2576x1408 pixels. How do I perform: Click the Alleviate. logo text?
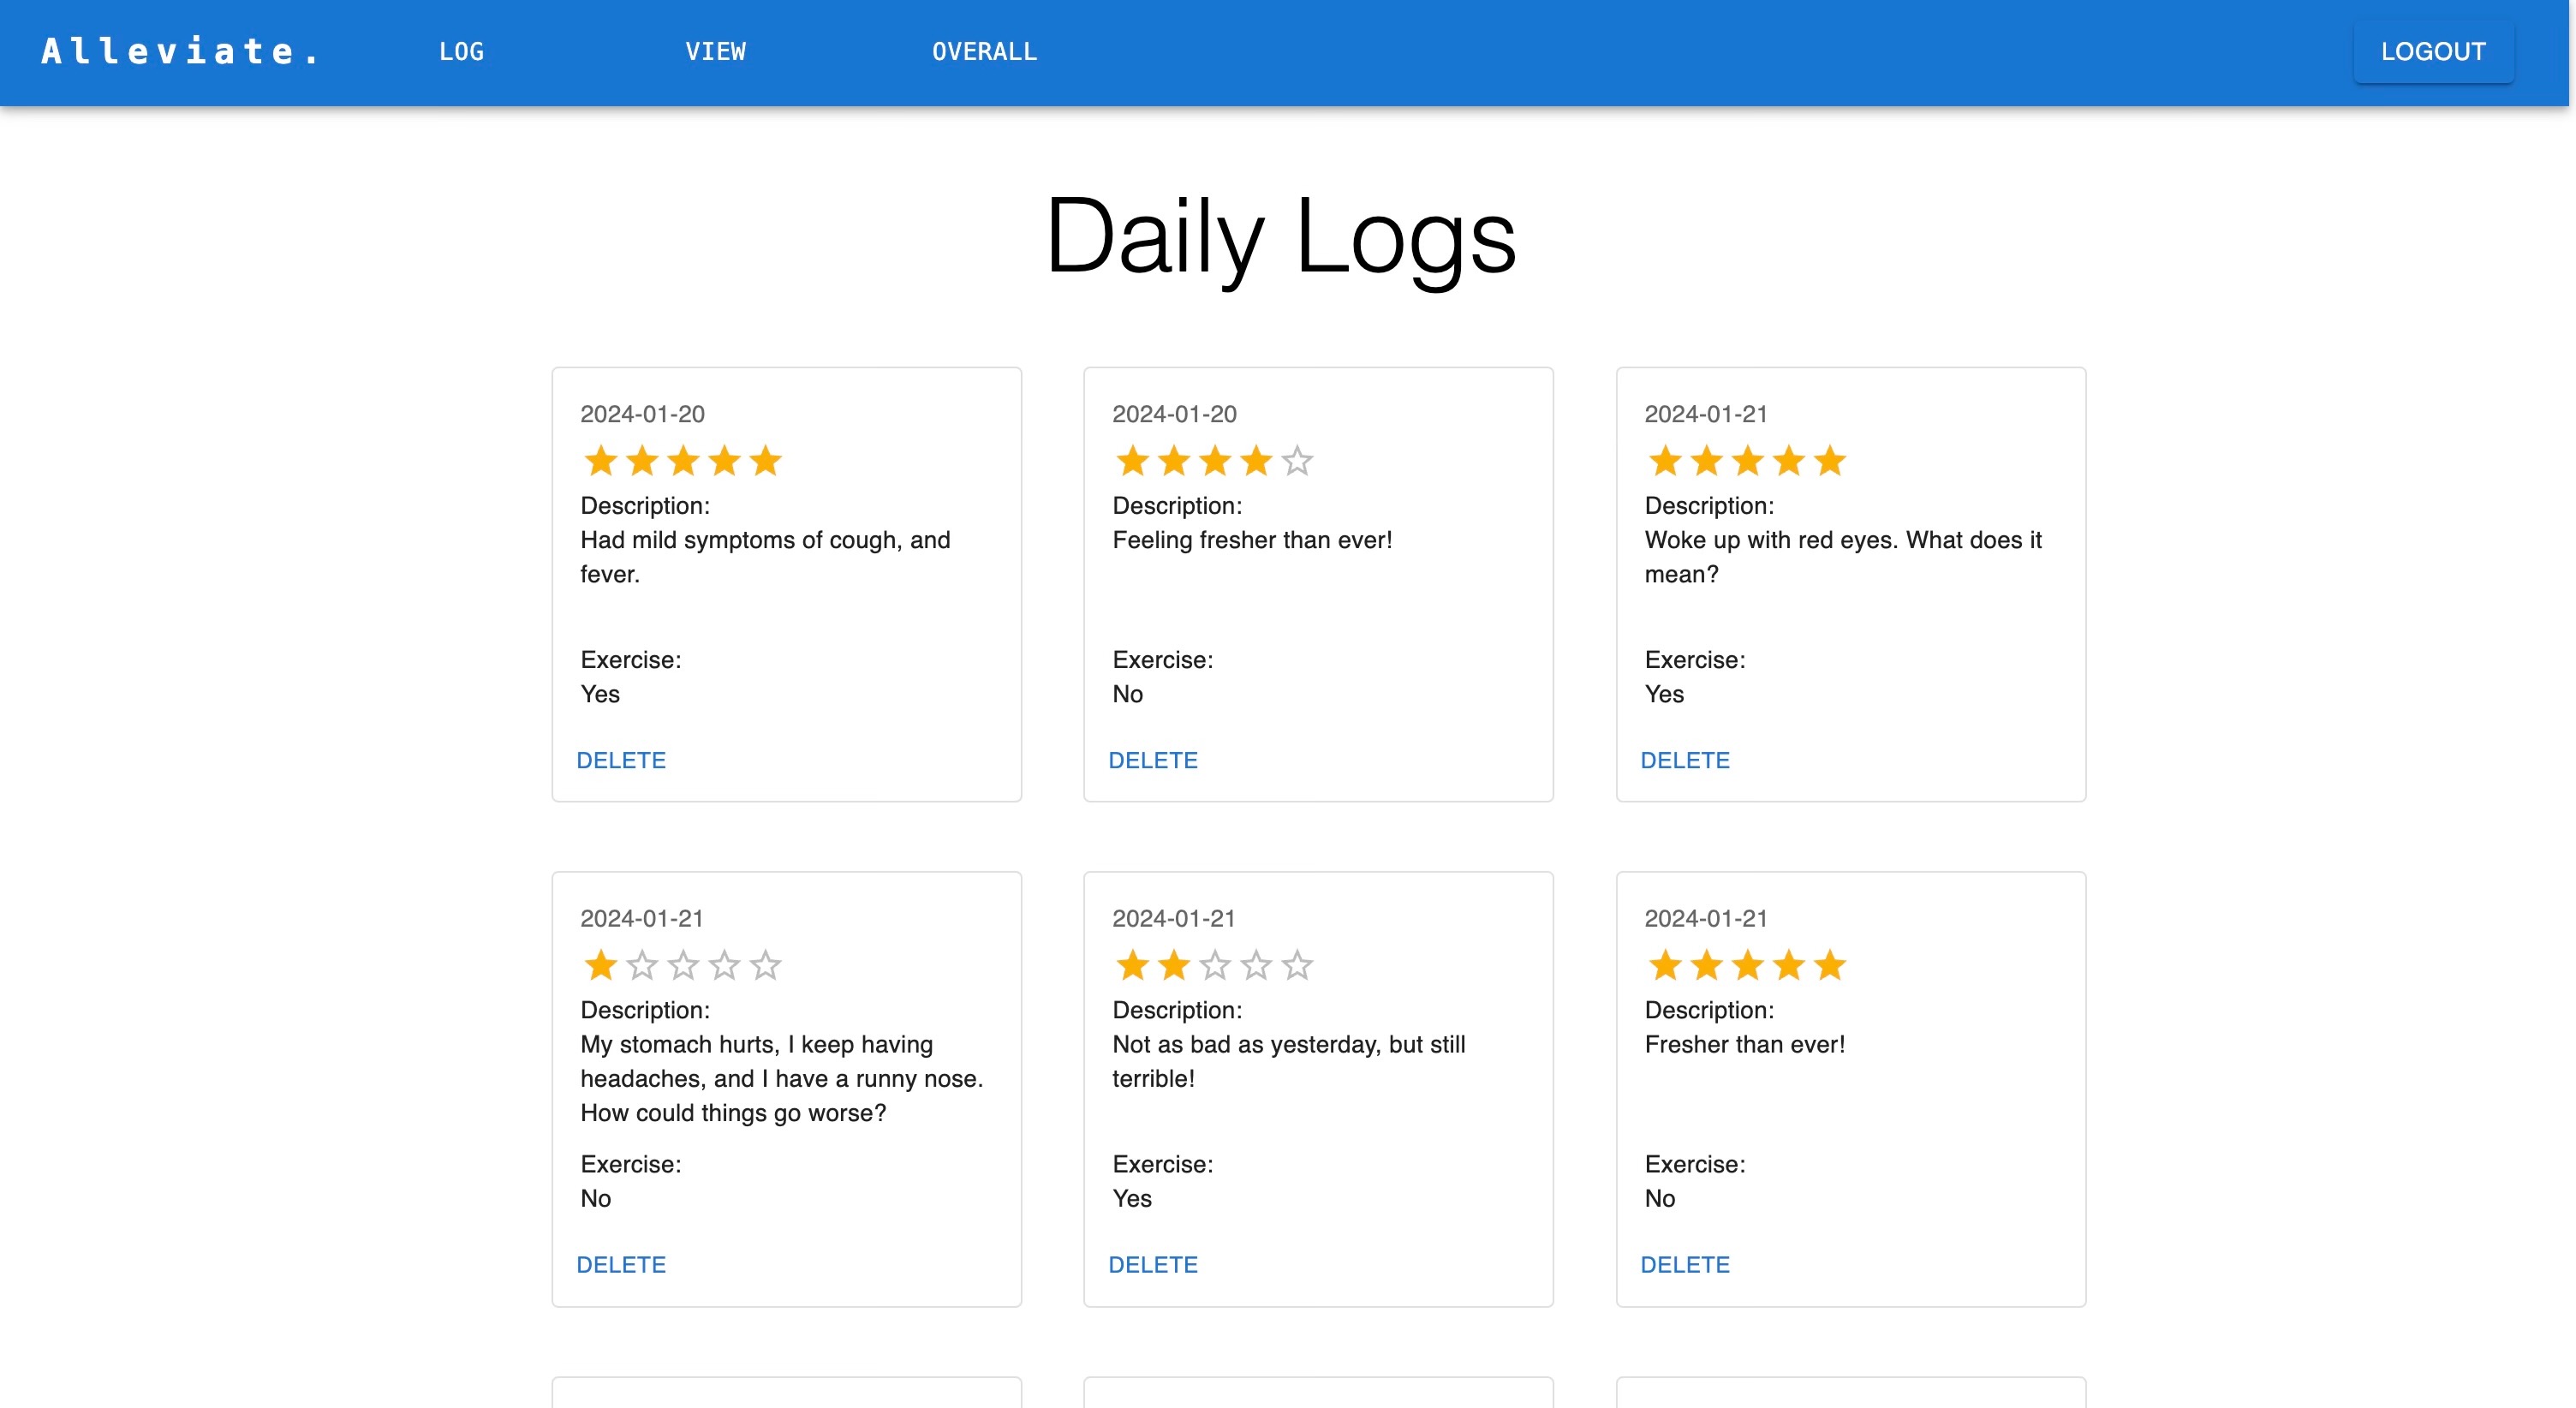tap(180, 52)
